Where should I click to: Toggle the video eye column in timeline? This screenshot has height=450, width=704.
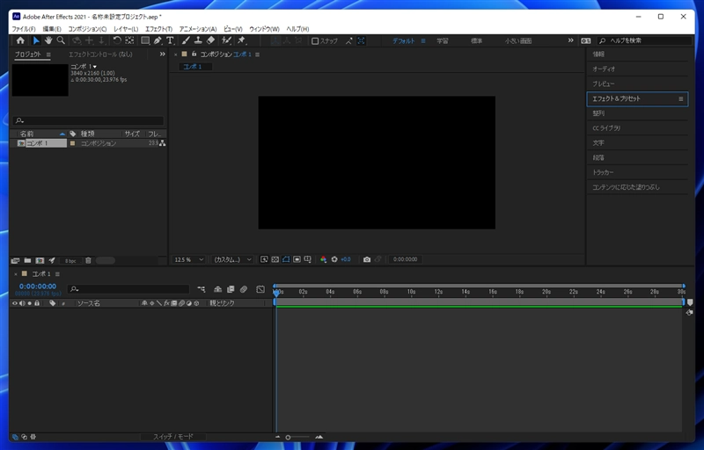(x=14, y=303)
